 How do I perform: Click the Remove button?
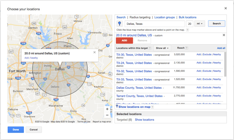click(x=142, y=40)
